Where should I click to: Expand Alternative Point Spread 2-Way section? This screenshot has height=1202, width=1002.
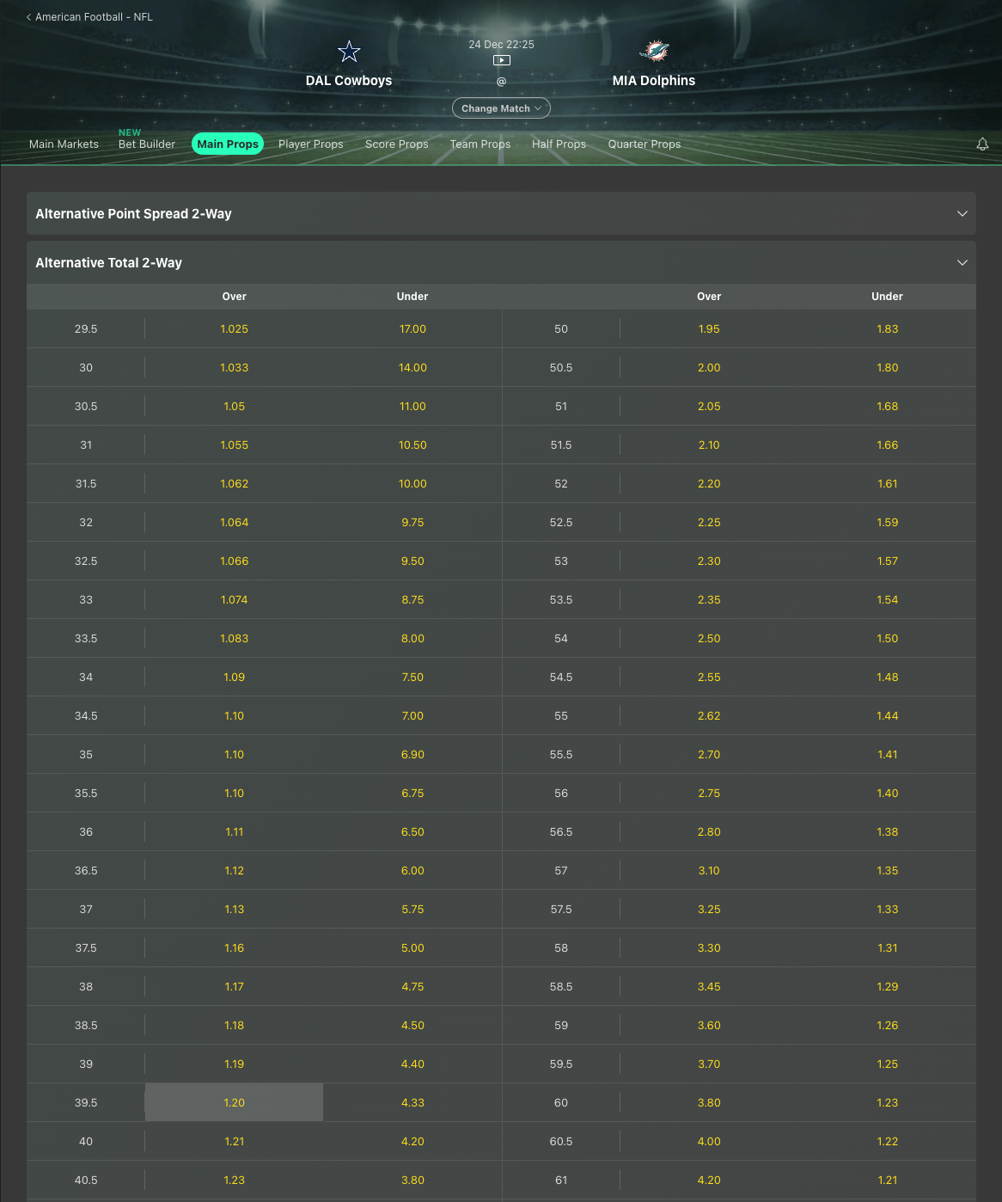[962, 213]
